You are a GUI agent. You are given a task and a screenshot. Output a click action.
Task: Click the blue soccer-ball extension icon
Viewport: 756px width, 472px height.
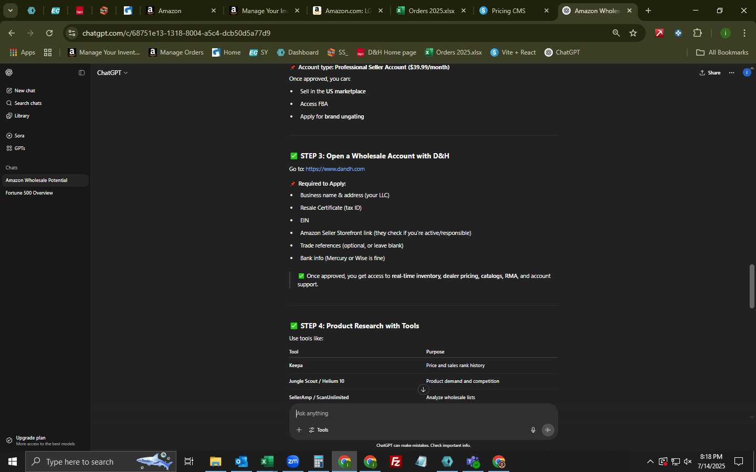678,33
